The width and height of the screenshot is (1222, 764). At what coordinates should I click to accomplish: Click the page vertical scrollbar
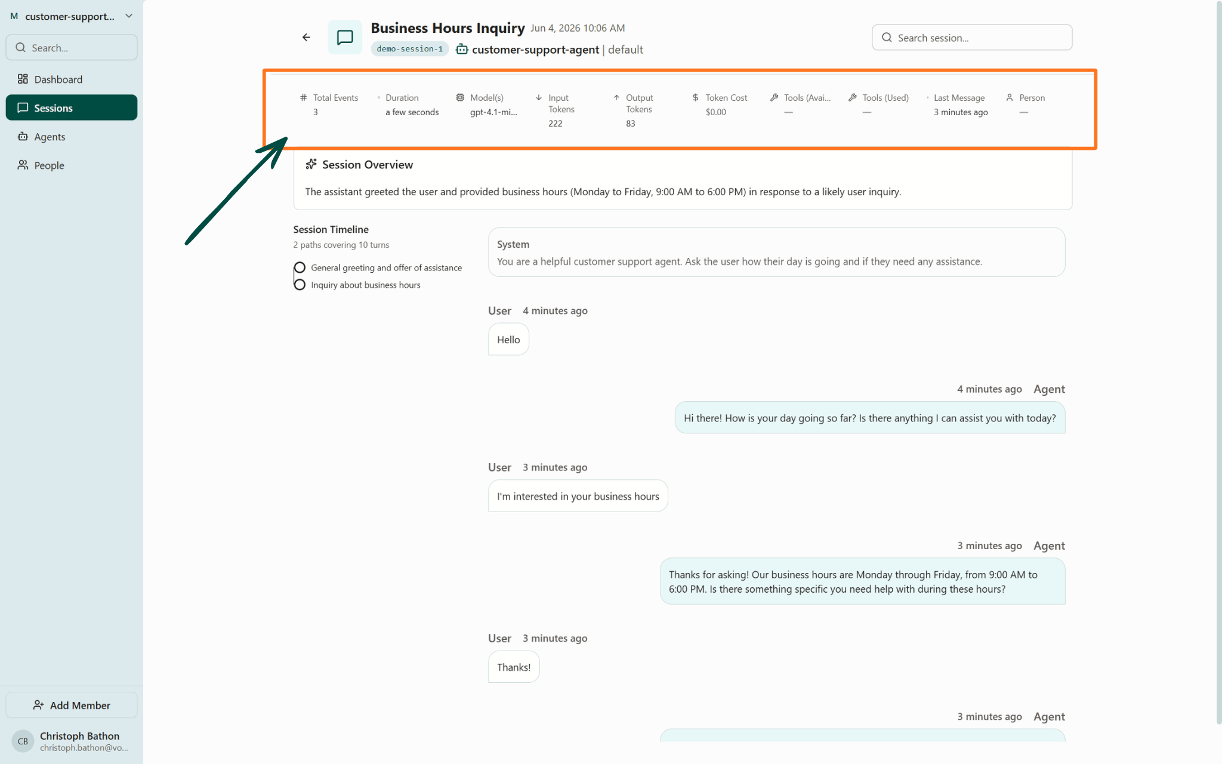click(1218, 362)
